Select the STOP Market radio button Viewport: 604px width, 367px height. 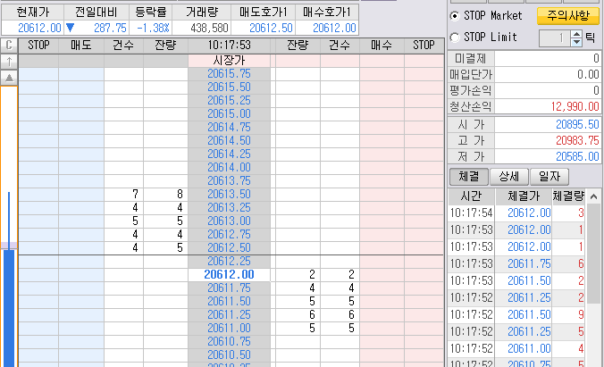click(455, 16)
